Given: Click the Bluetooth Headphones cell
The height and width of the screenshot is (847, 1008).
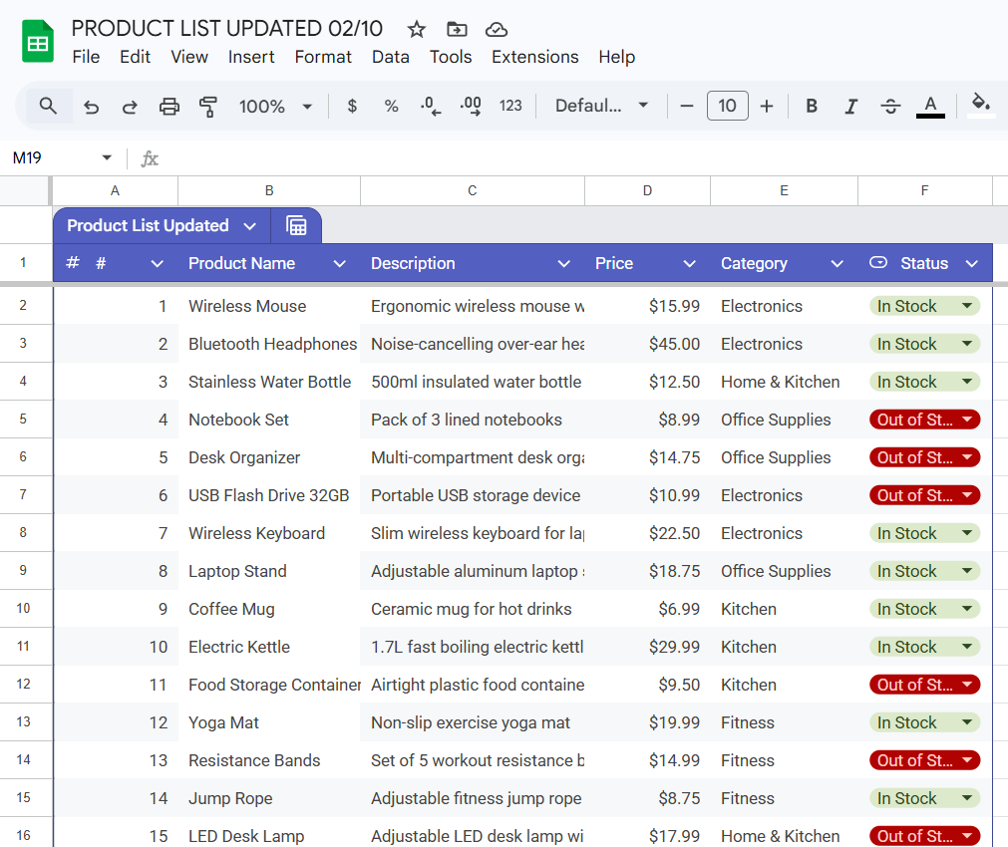Looking at the screenshot, I should pos(269,344).
